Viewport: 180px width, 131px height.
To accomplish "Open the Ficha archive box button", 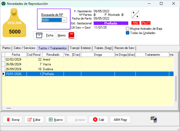I will tap(44, 35).
